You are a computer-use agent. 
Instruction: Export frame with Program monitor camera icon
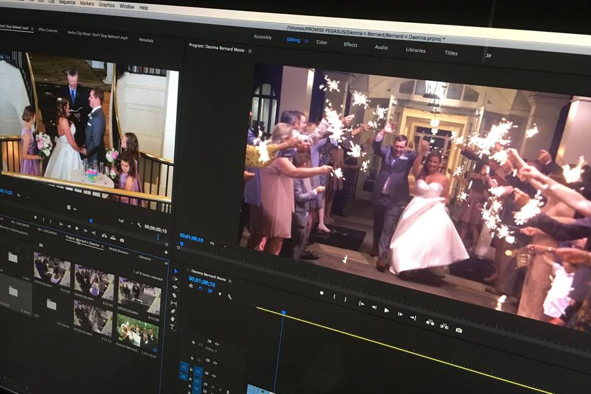[459, 330]
